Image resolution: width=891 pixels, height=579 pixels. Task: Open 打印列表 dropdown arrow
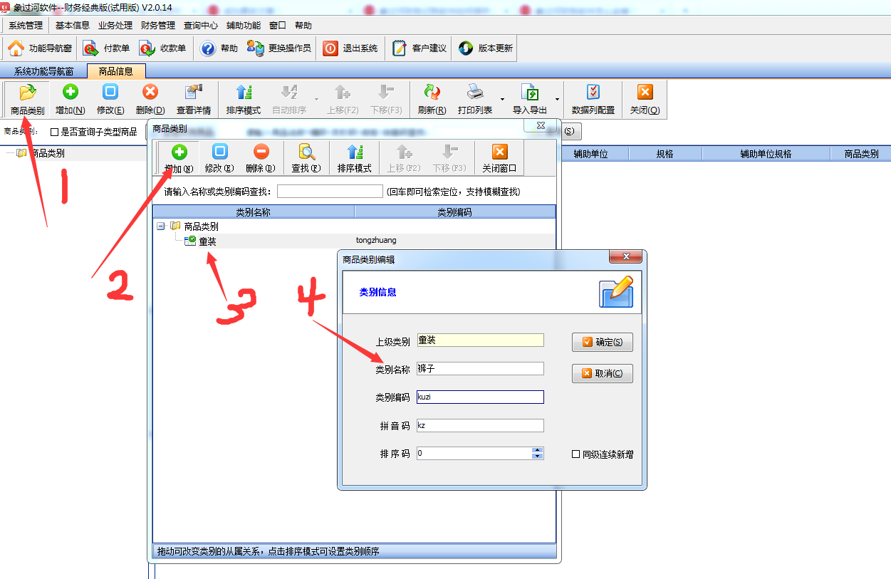click(502, 100)
